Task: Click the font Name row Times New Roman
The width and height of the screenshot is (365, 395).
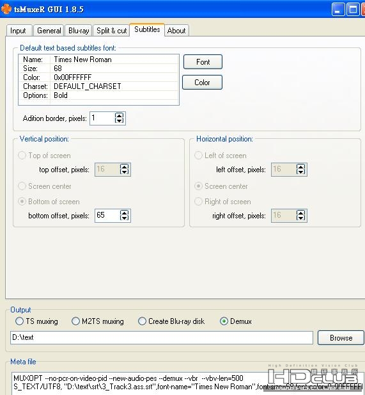Action: [x=98, y=60]
